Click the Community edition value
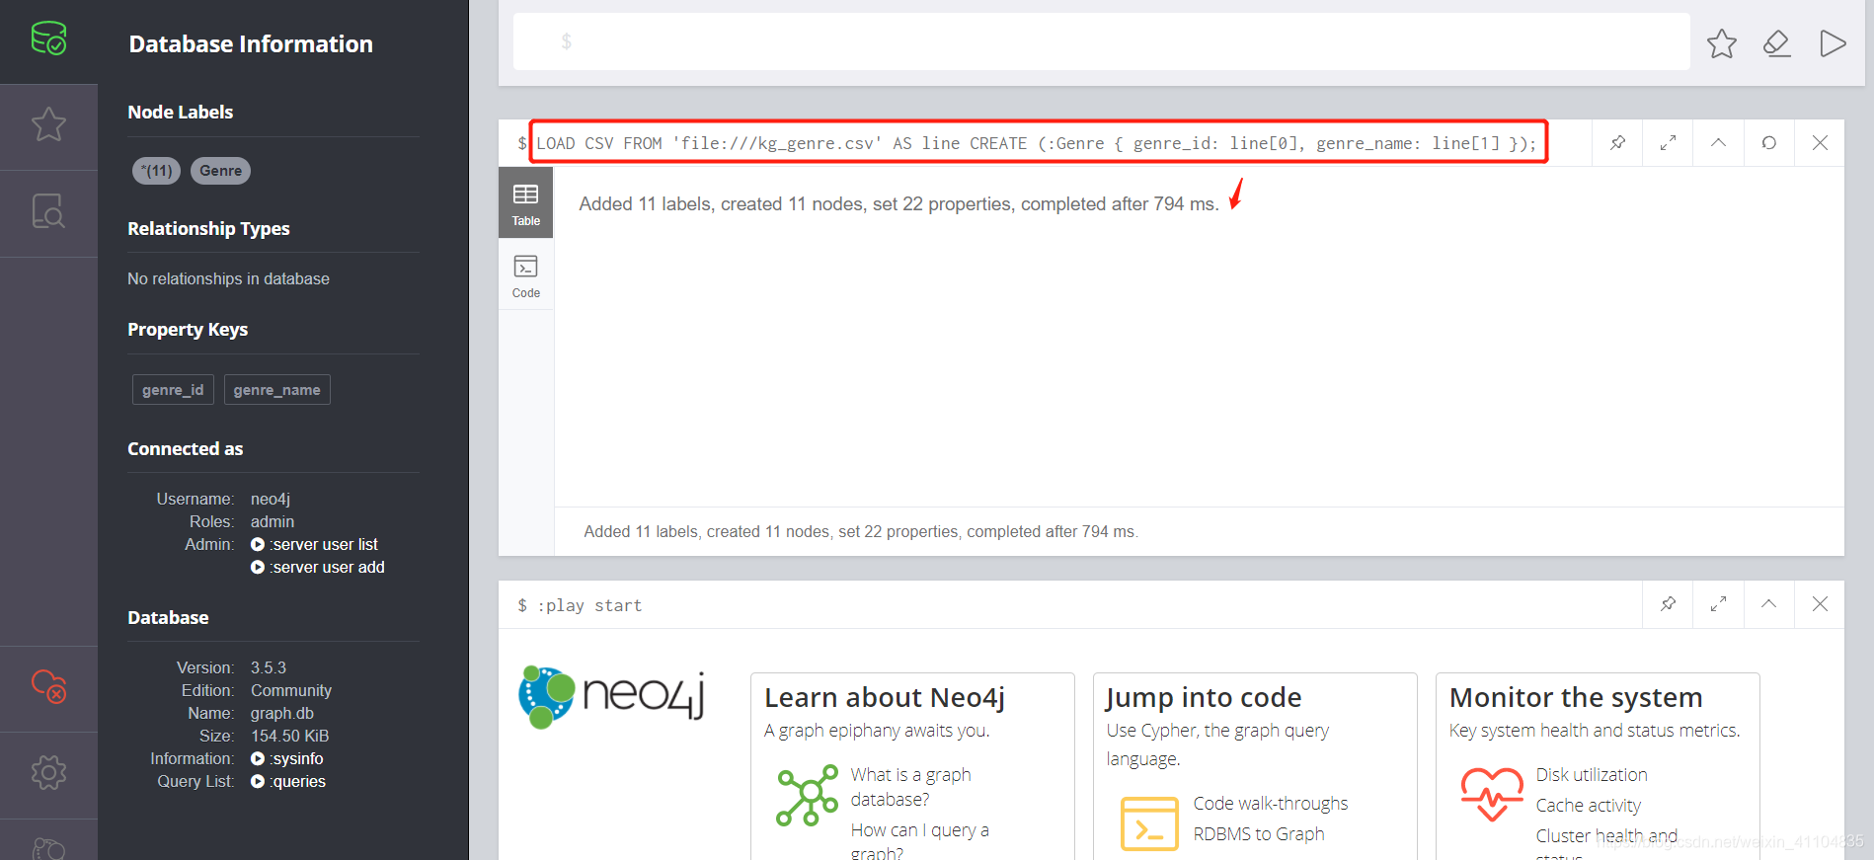 pos(291,691)
